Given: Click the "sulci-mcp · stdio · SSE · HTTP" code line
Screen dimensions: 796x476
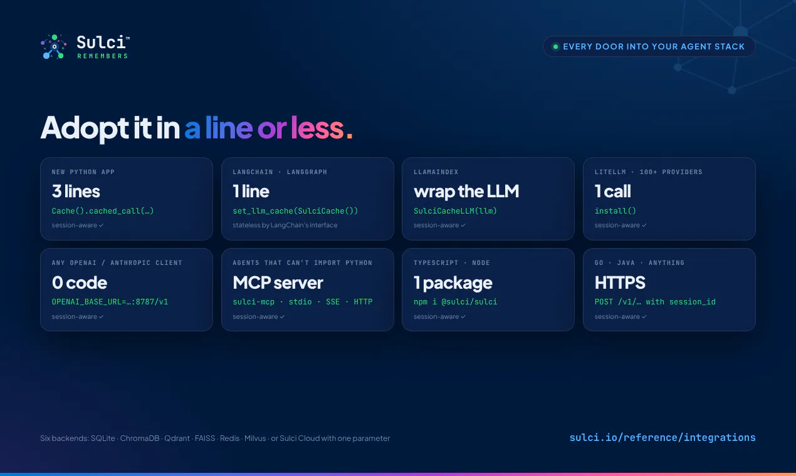Looking at the screenshot, I should [x=303, y=302].
